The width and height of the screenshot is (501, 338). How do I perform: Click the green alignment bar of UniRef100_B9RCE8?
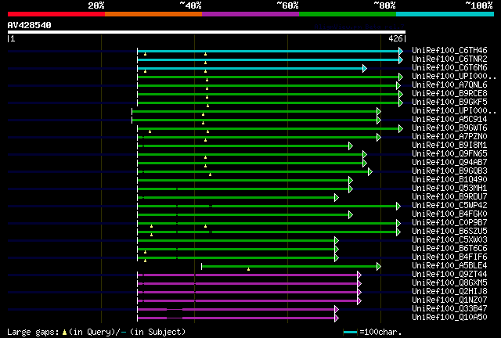tap(268, 94)
